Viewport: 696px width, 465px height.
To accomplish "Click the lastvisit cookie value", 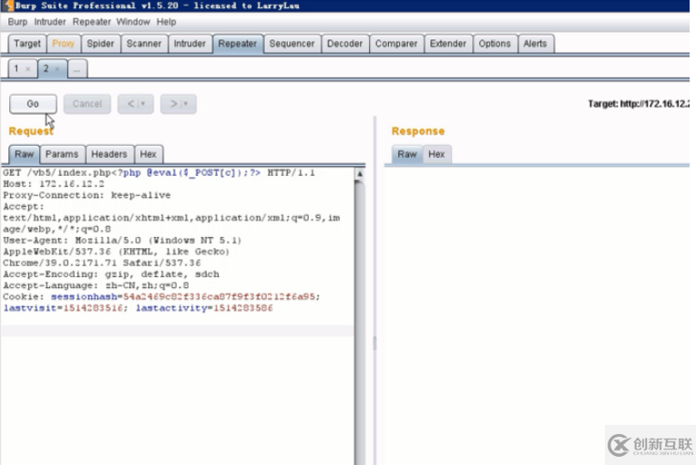I will coord(93,308).
